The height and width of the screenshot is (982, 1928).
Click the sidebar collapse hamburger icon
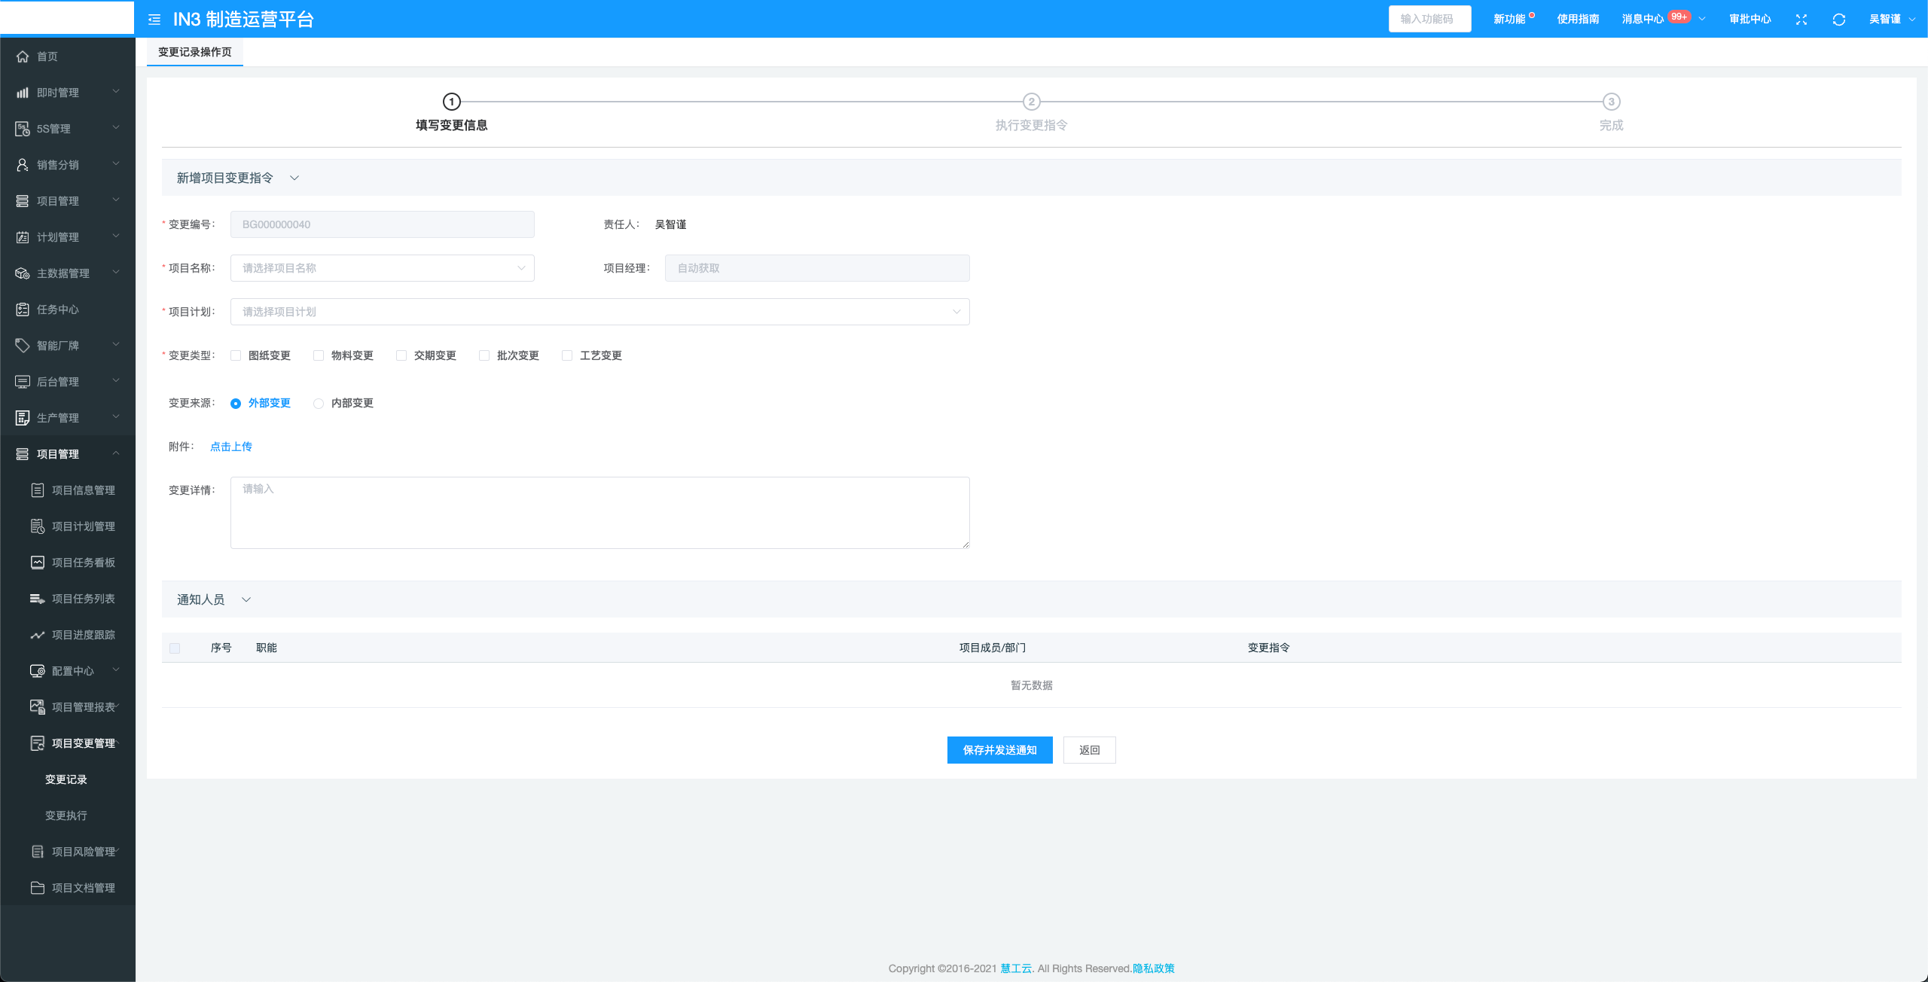coord(154,20)
